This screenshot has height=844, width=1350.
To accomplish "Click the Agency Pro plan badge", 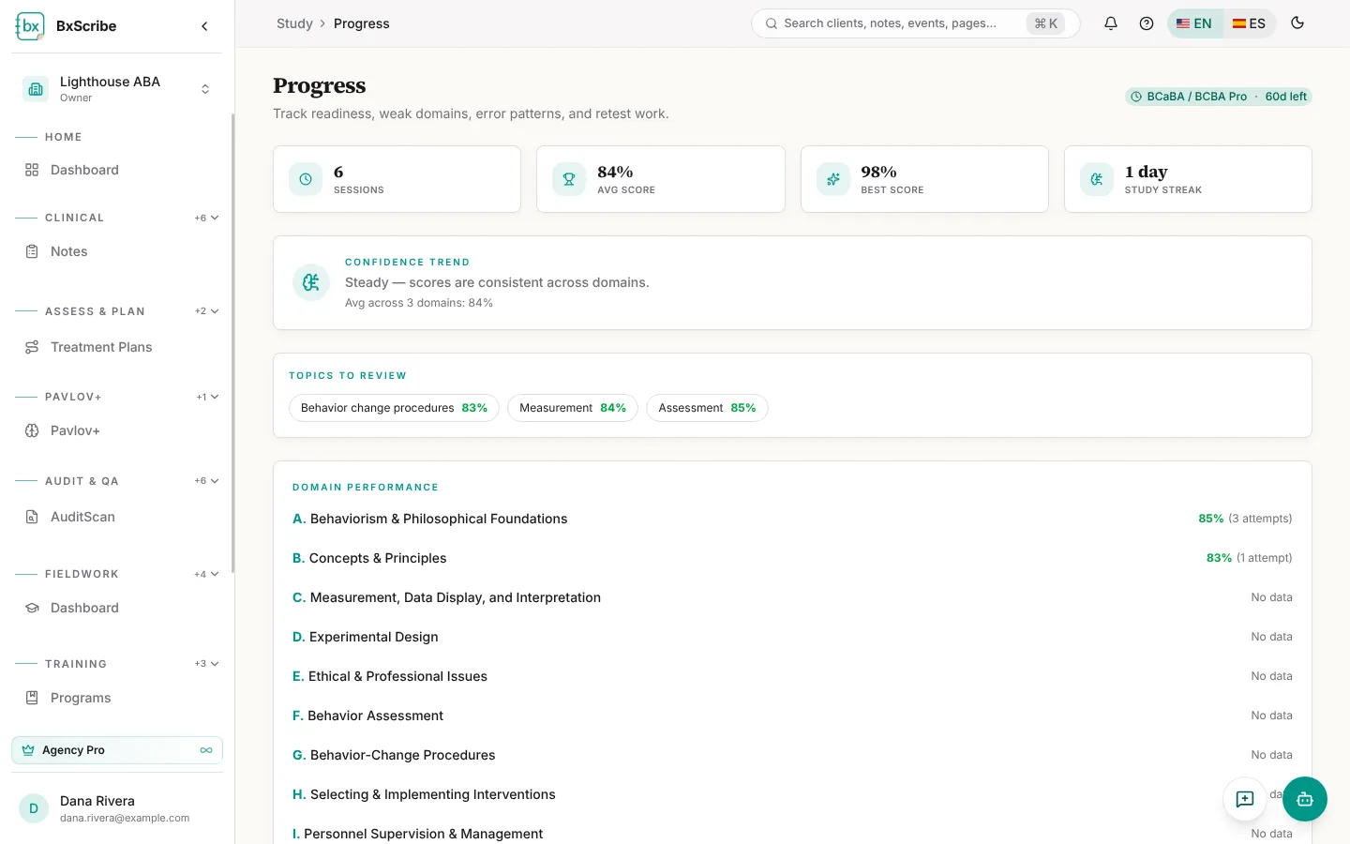I will click(x=117, y=750).
